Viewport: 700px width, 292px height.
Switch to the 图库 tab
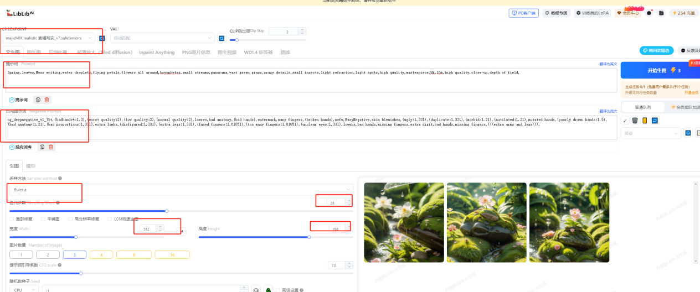(286, 53)
